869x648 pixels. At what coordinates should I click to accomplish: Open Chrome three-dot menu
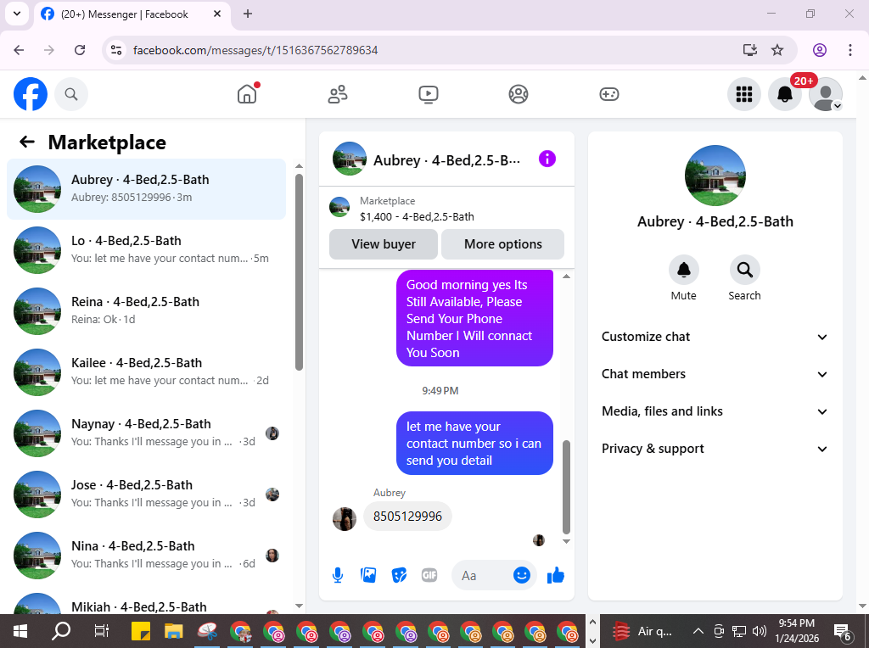pyautogui.click(x=850, y=50)
